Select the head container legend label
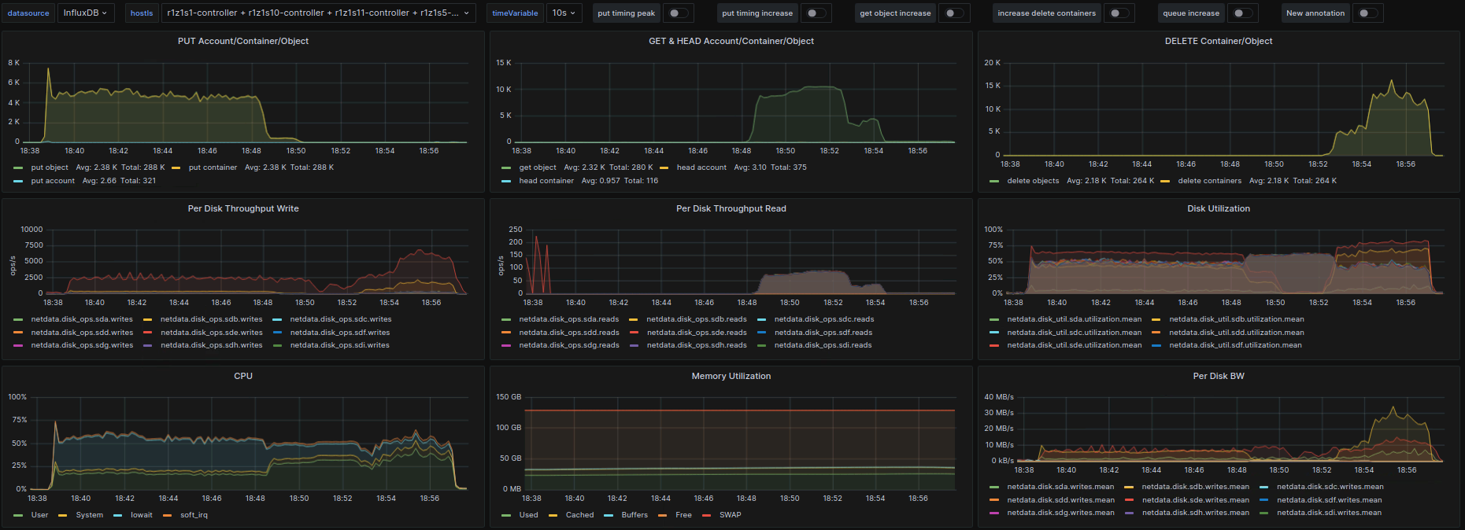This screenshot has width=1465, height=530. (x=546, y=181)
